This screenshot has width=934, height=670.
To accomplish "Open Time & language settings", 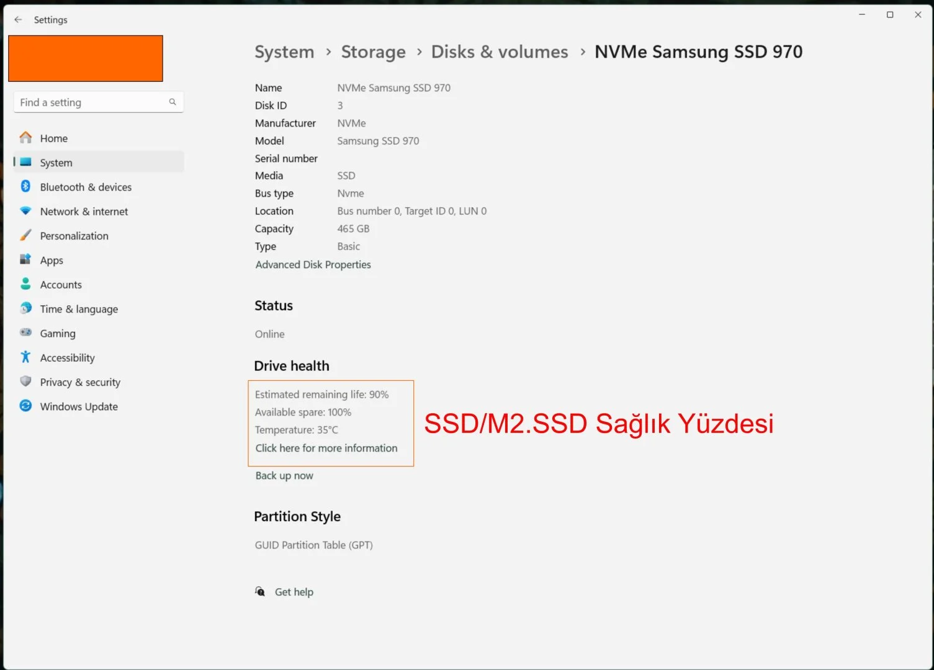I will [x=99, y=309].
